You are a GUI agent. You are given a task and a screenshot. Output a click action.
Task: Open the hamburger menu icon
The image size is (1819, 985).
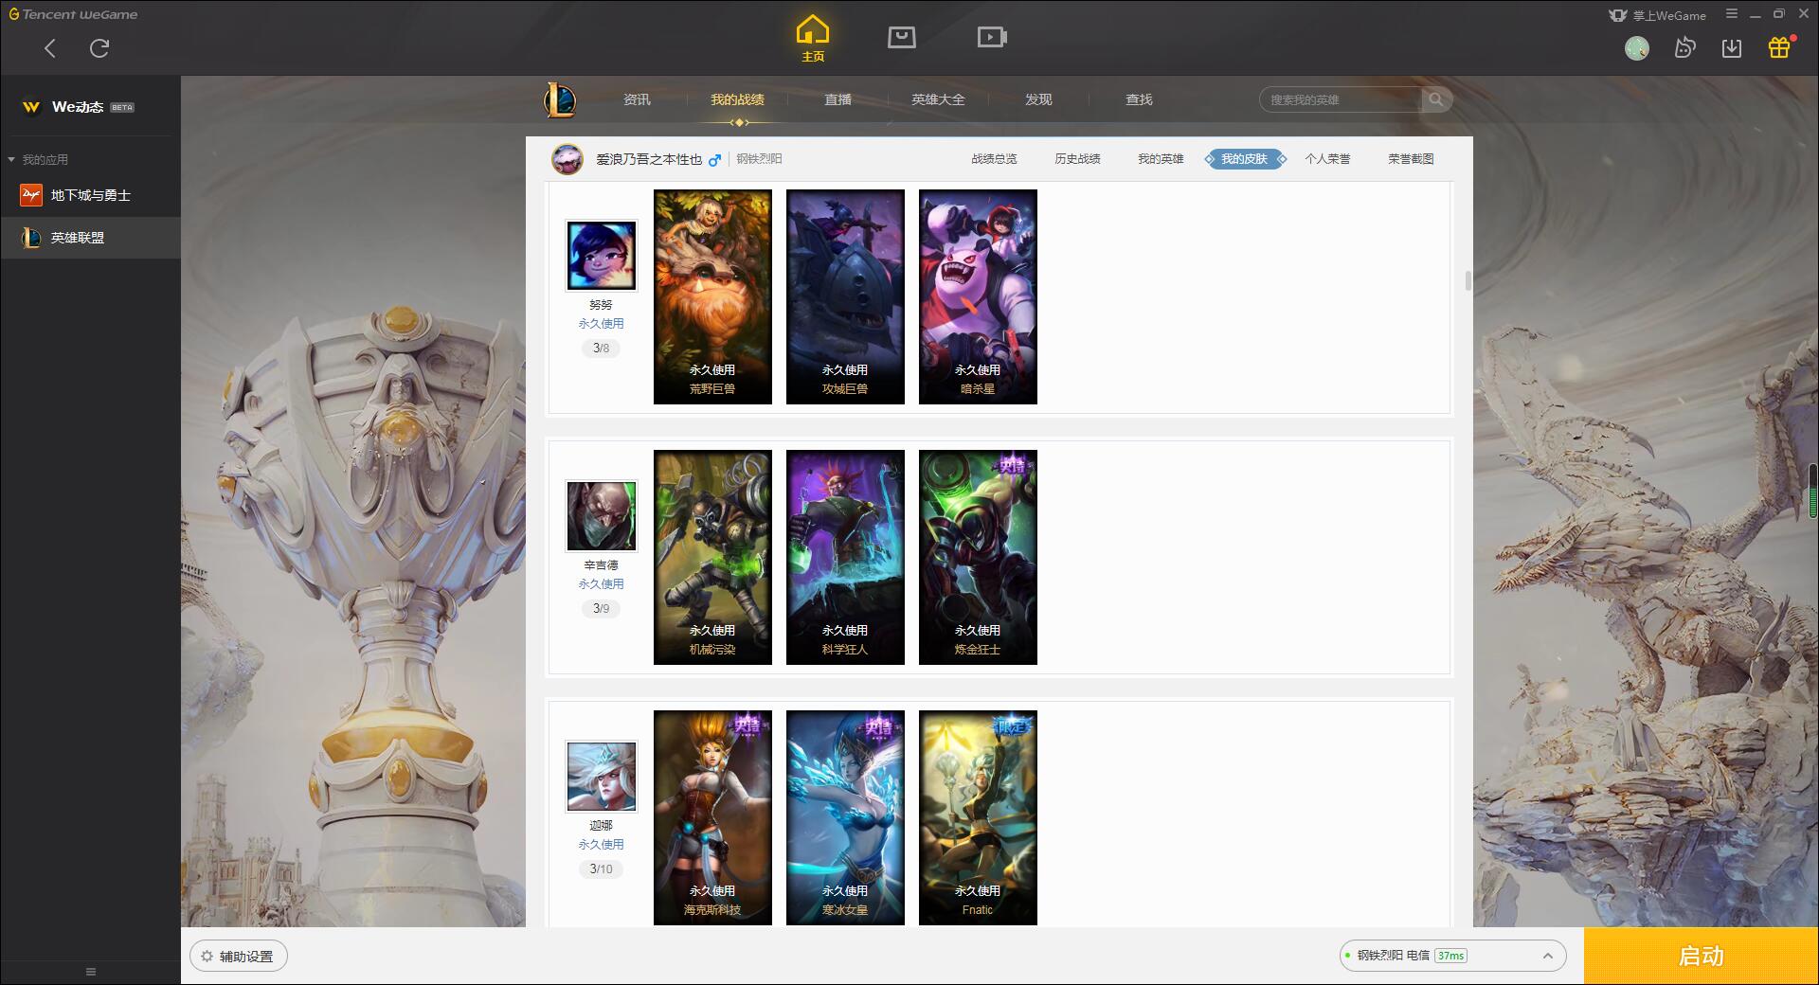pyautogui.click(x=1732, y=14)
